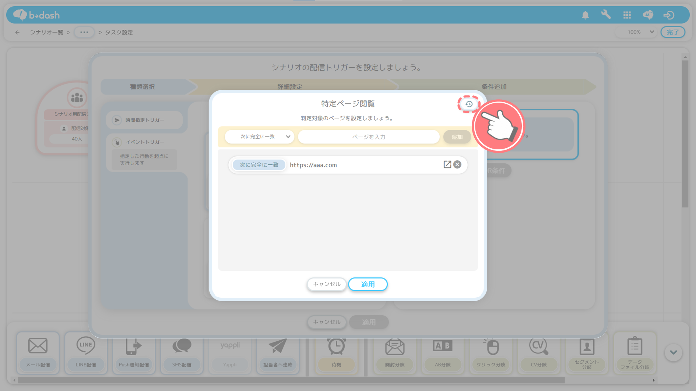The height and width of the screenshot is (391, 696).
Task: Select the イベントトリガー option
Action: coord(144,142)
